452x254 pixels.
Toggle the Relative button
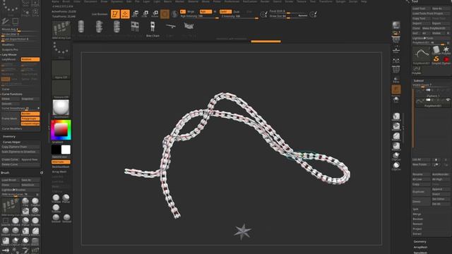[30, 59]
